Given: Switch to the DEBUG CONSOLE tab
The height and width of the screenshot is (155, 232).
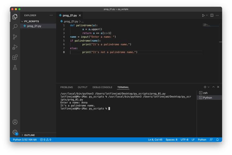Looking at the screenshot, I should click(102, 87).
